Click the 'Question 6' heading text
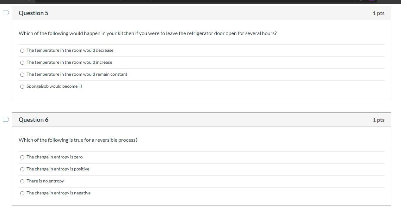The width and height of the screenshot is (401, 214). pos(34,120)
